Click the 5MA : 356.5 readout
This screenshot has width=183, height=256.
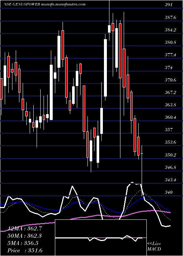point(23,243)
